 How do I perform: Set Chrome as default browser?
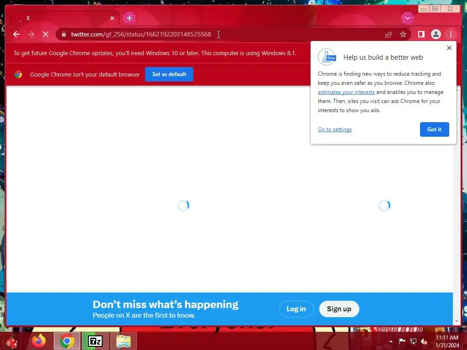(x=169, y=74)
